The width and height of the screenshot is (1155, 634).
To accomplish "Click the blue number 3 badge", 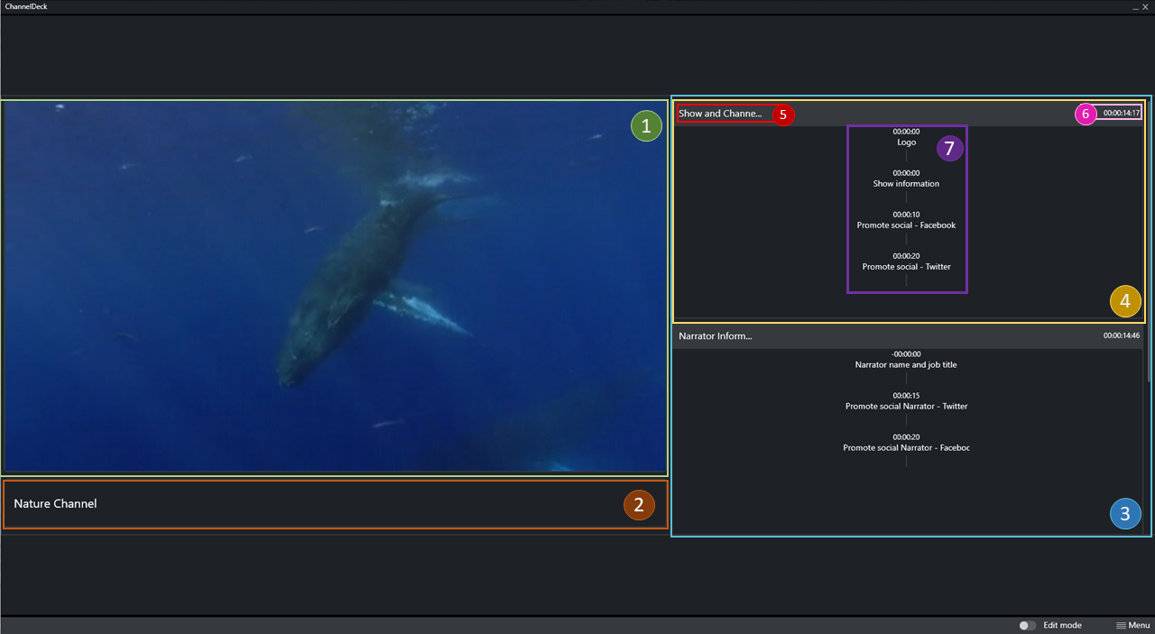I will coord(1125,514).
